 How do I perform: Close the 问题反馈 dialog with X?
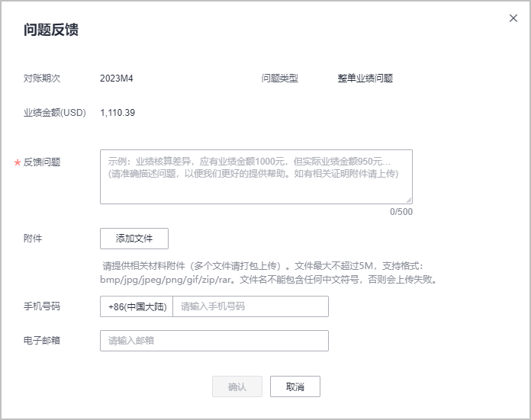pos(513,18)
